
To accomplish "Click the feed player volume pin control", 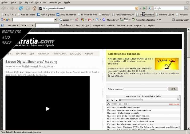I will tap(178, 100).
